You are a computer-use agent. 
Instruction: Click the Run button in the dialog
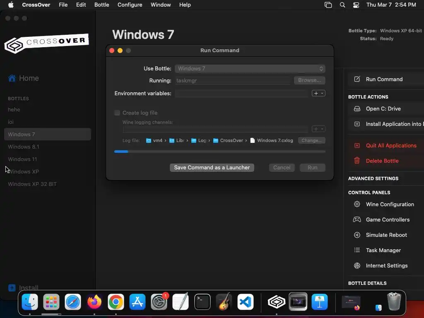(x=312, y=168)
